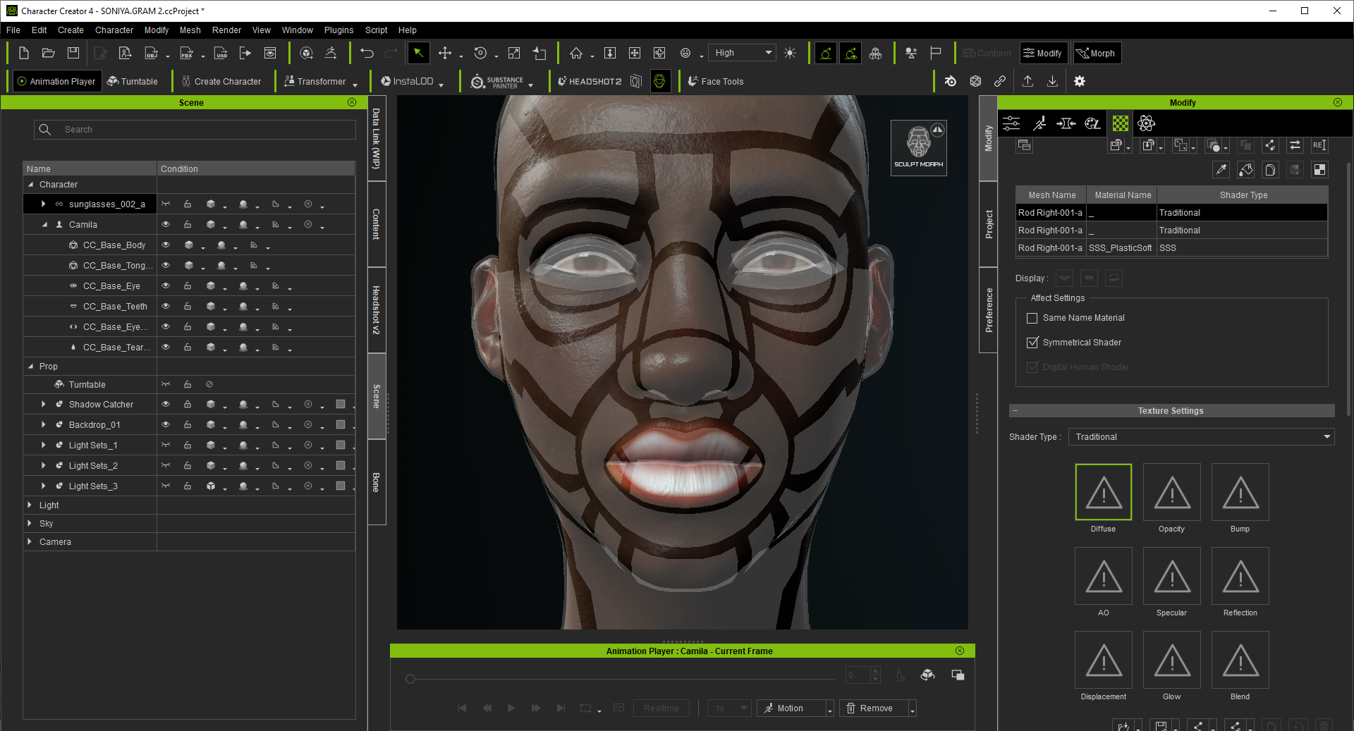Click the Export USD icon
Screen dimensions: 1354x731
tap(221, 53)
